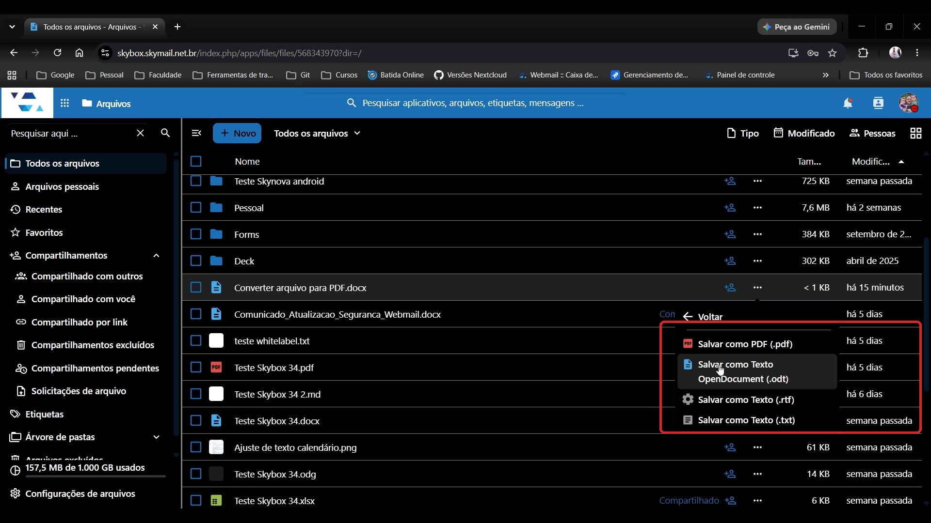Clear the sidebar search field with X
Viewport: 931px width, 523px height.
click(140, 133)
